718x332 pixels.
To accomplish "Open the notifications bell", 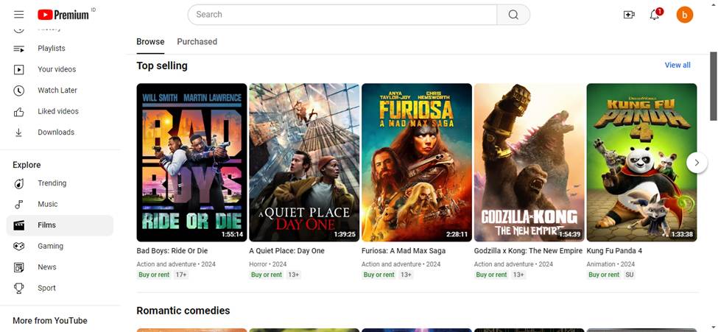I will coord(655,15).
